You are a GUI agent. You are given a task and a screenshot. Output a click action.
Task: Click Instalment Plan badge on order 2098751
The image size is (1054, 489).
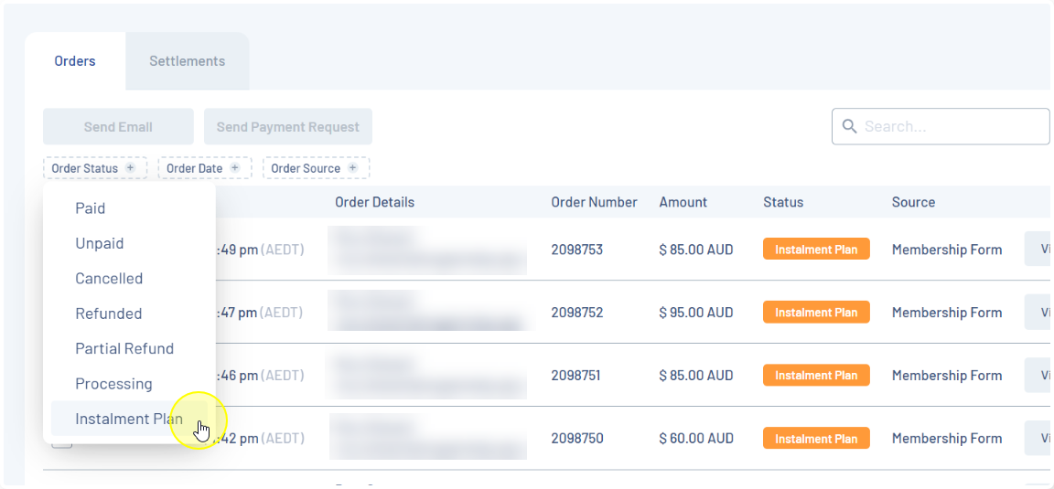pos(816,376)
